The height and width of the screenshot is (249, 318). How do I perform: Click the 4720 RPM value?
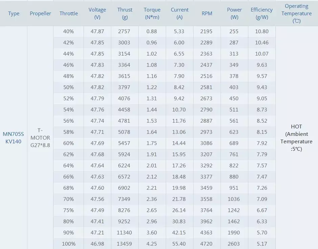pos(206,244)
